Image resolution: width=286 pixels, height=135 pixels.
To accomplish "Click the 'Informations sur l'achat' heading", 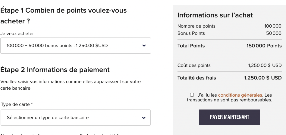I will point(215,15).
